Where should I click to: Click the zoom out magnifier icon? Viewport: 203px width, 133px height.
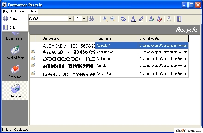pyautogui.click(x=113, y=19)
